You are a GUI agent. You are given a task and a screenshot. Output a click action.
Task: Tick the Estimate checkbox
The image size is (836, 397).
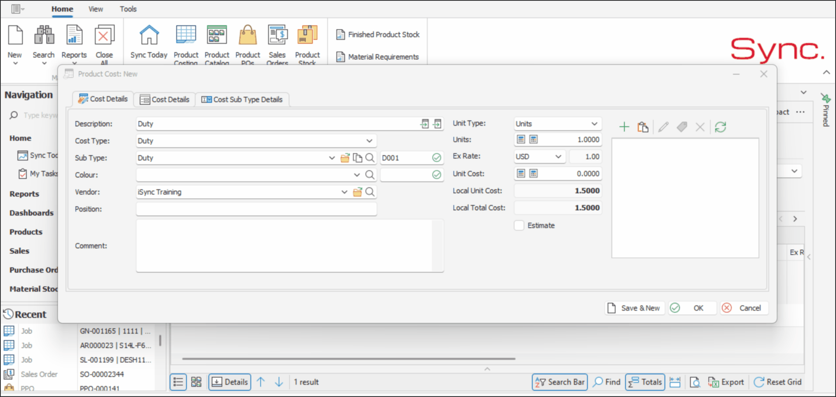tap(519, 226)
